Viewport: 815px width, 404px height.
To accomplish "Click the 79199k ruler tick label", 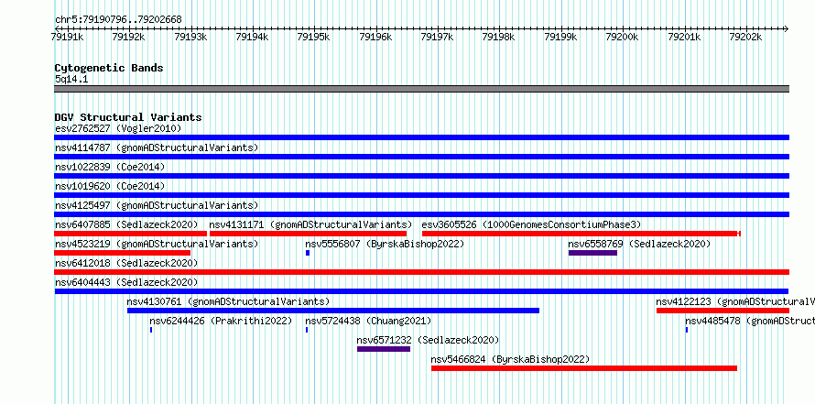I will [560, 37].
